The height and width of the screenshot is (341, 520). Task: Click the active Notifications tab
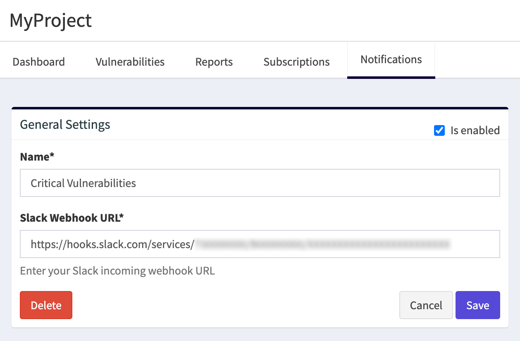click(391, 60)
